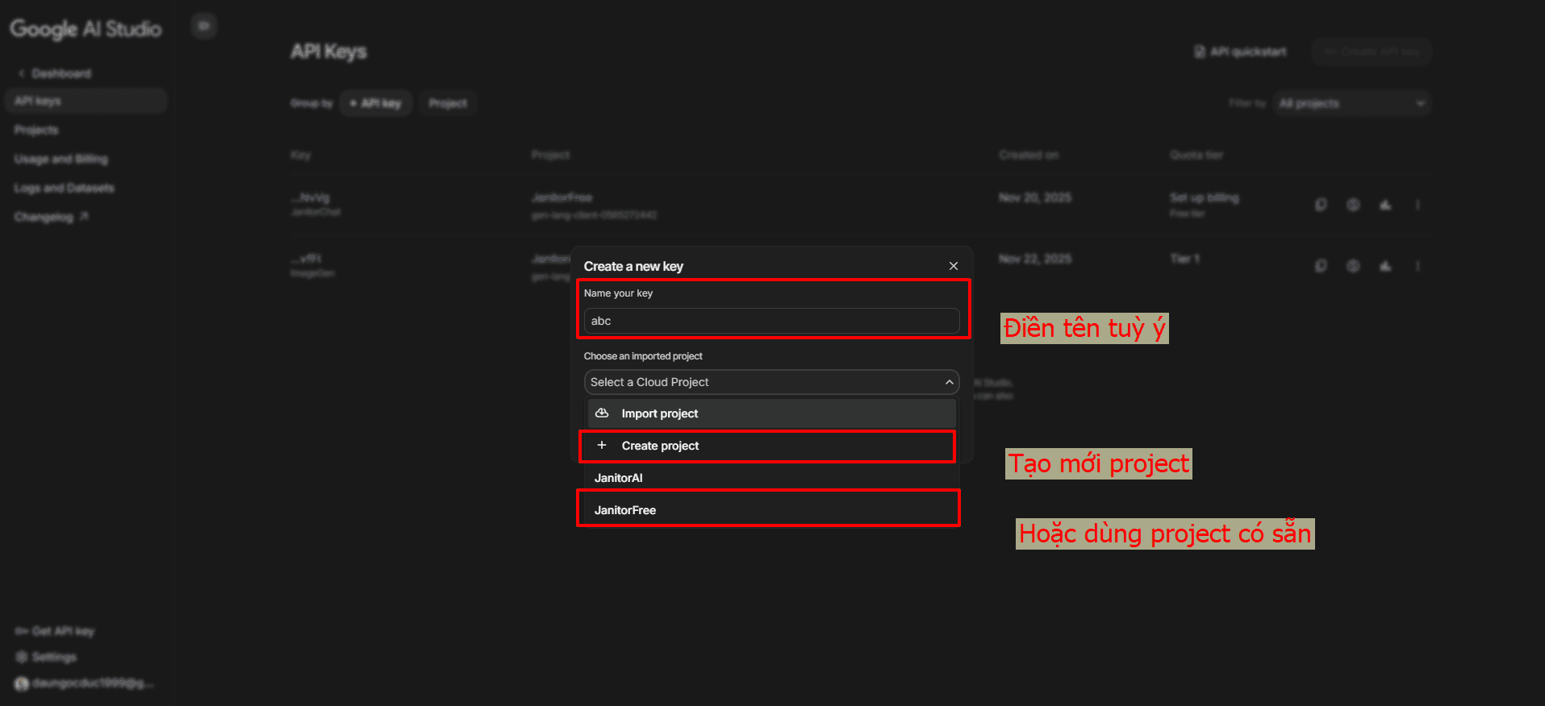Open Logs and Datasets page

click(65, 188)
